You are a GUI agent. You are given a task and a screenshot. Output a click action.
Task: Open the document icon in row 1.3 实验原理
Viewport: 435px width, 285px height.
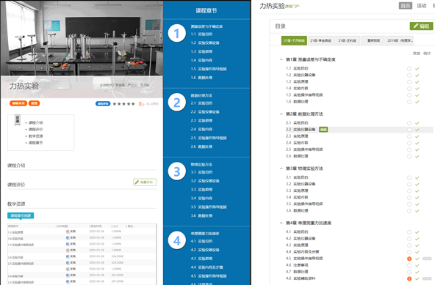pos(68,232)
